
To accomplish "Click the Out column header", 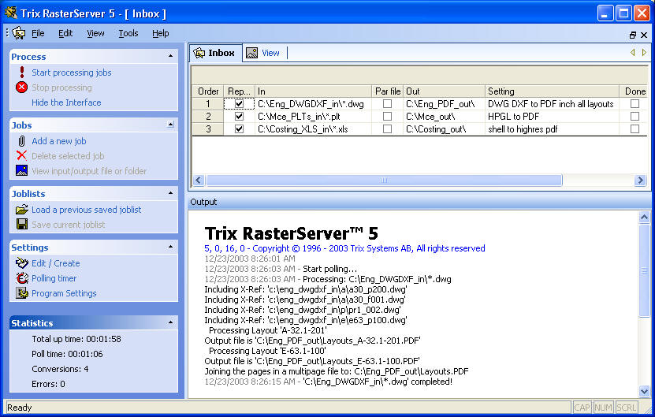I will click(444, 91).
